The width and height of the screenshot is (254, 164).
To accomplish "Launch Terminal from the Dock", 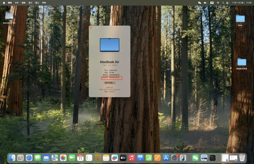I will pyautogui.click(x=212, y=158).
